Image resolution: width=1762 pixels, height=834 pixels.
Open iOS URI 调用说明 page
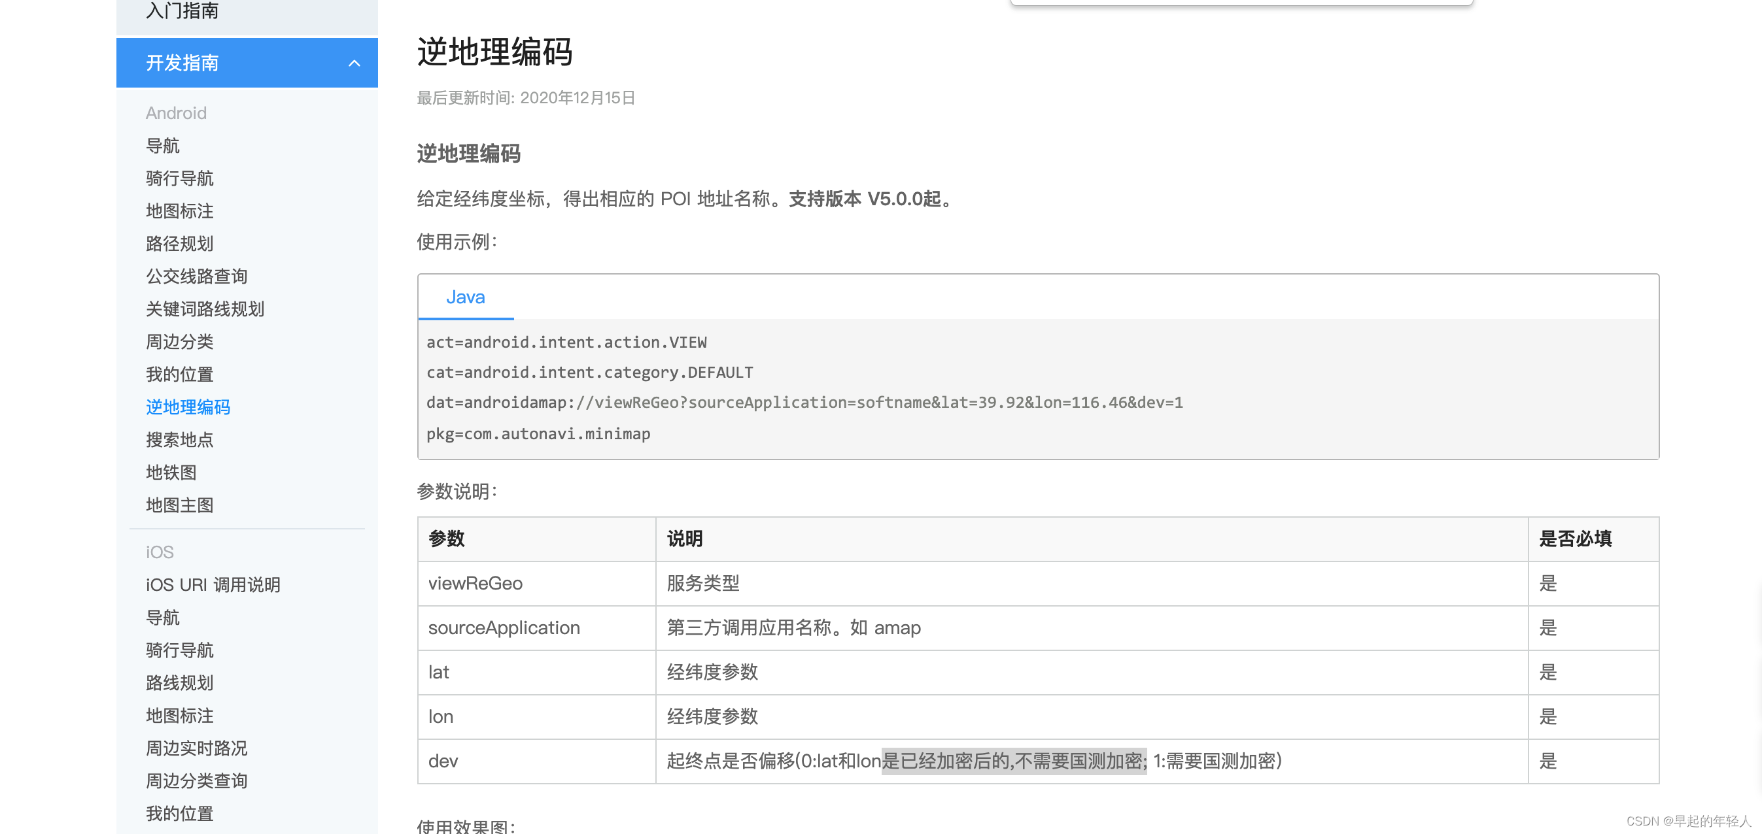click(213, 585)
